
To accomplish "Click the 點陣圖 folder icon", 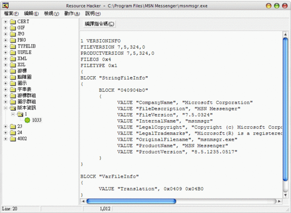I will 13,77.
